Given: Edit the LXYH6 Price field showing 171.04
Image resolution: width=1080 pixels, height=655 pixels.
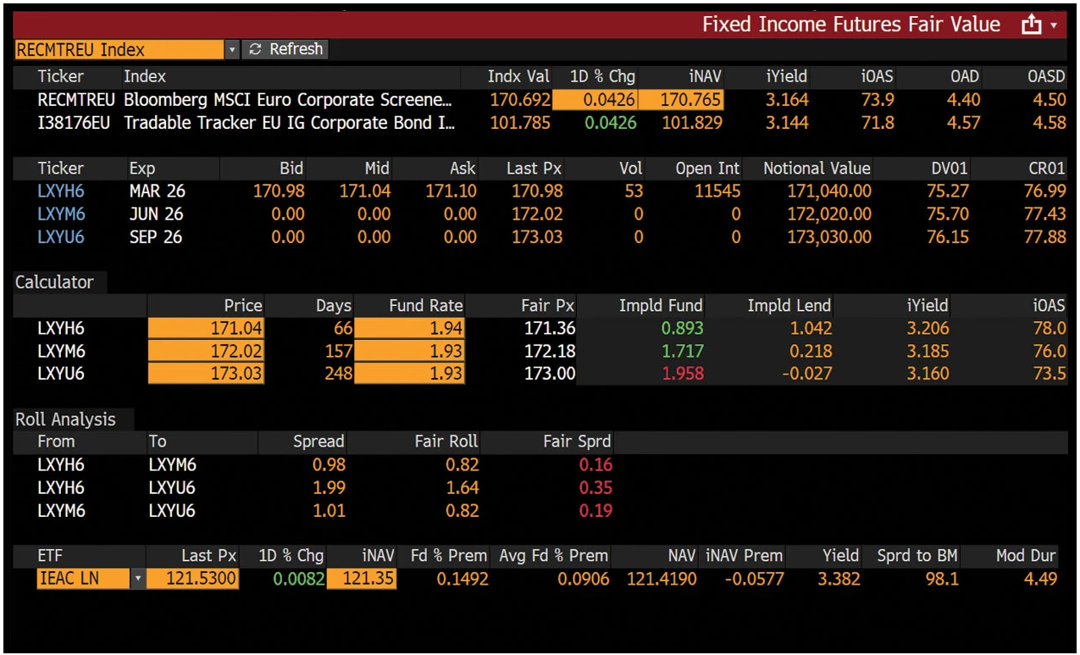Looking at the screenshot, I should pyautogui.click(x=206, y=328).
